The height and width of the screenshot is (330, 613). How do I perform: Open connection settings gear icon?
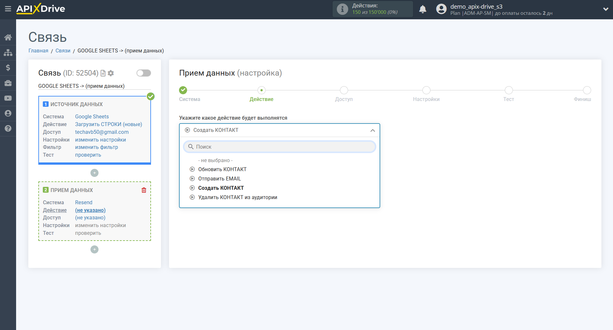111,73
